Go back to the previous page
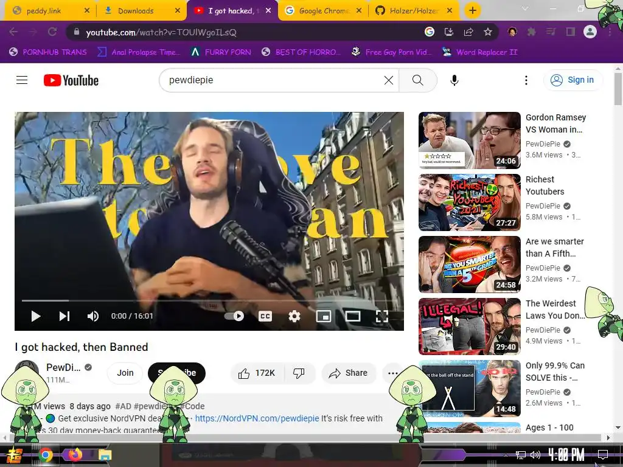Viewport: 623px width, 467px height. 13,32
